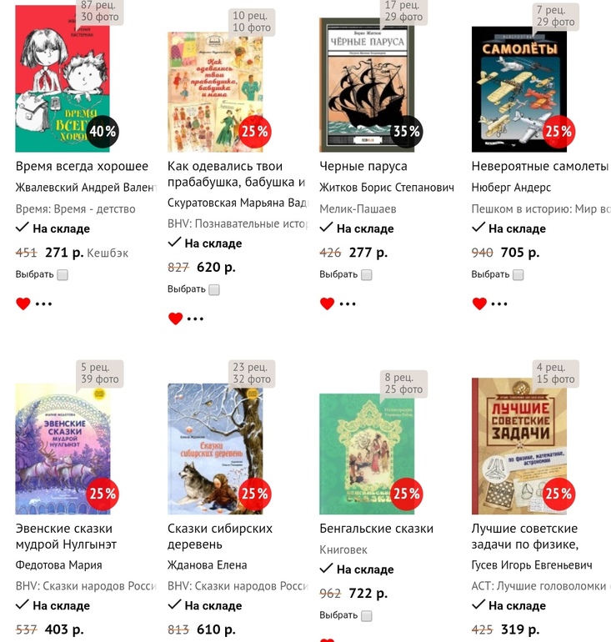Expand the three-dots menu under 'Черные паруса'
Screen dimensions: 611x642
(348, 303)
